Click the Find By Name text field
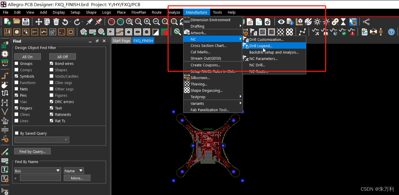The image size is (399, 195). click(40, 178)
